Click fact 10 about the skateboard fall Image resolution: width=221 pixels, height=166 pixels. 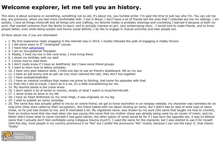click(75, 71)
